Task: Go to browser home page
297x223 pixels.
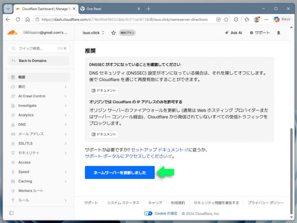Action: coord(28,19)
